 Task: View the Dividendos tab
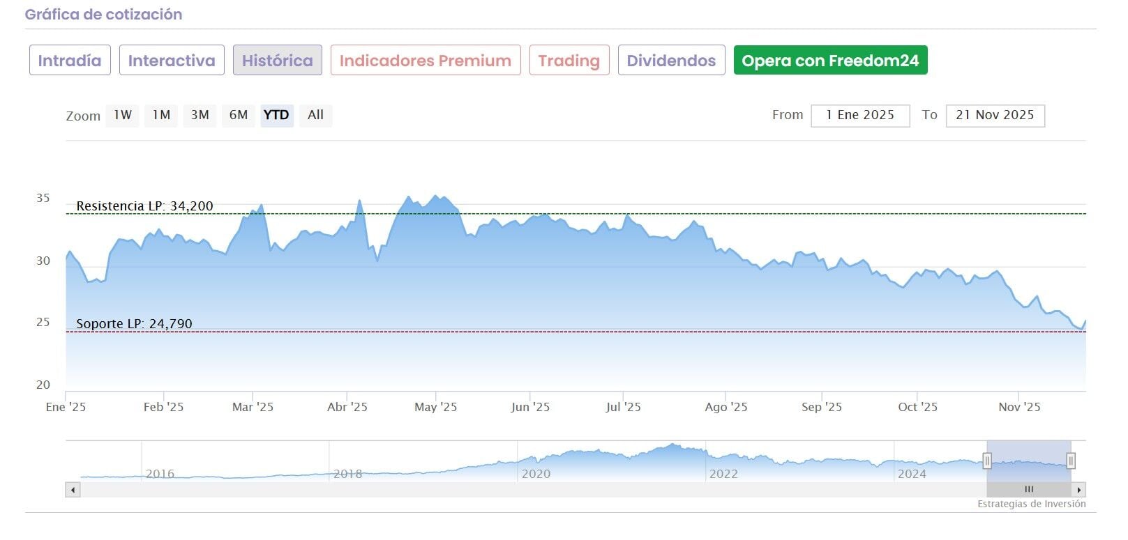point(671,61)
